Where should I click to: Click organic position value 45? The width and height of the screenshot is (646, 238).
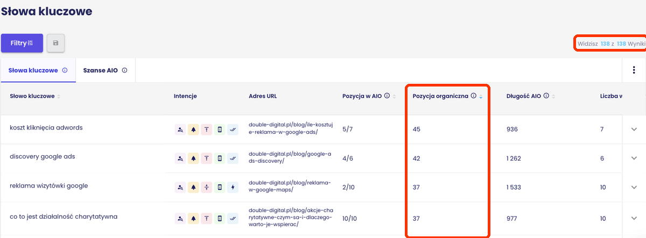click(x=417, y=129)
